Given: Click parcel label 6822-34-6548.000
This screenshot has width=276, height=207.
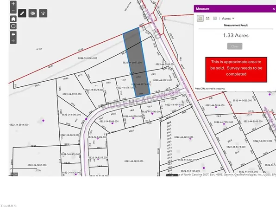Looking at the screenshot, I should coord(71,115).
